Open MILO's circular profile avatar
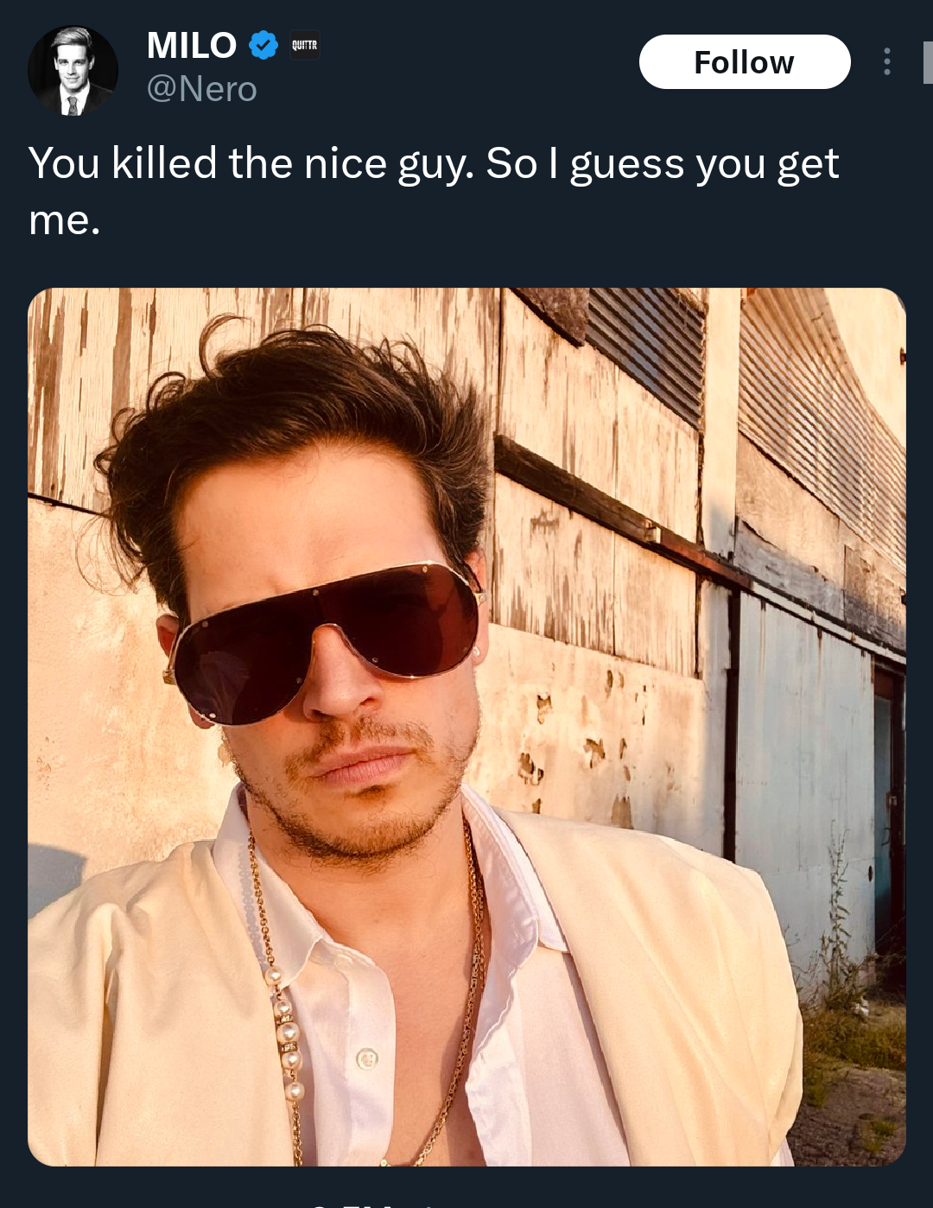The width and height of the screenshot is (933, 1208). pos(73,70)
